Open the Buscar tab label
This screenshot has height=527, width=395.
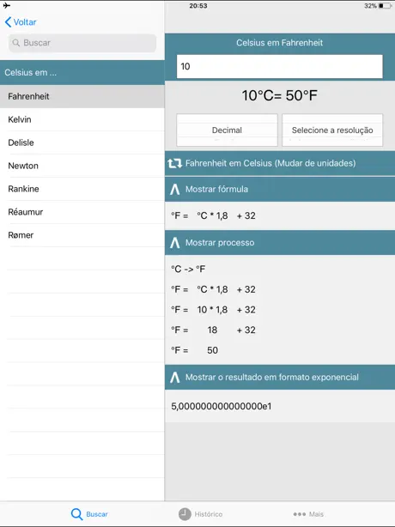(97, 514)
